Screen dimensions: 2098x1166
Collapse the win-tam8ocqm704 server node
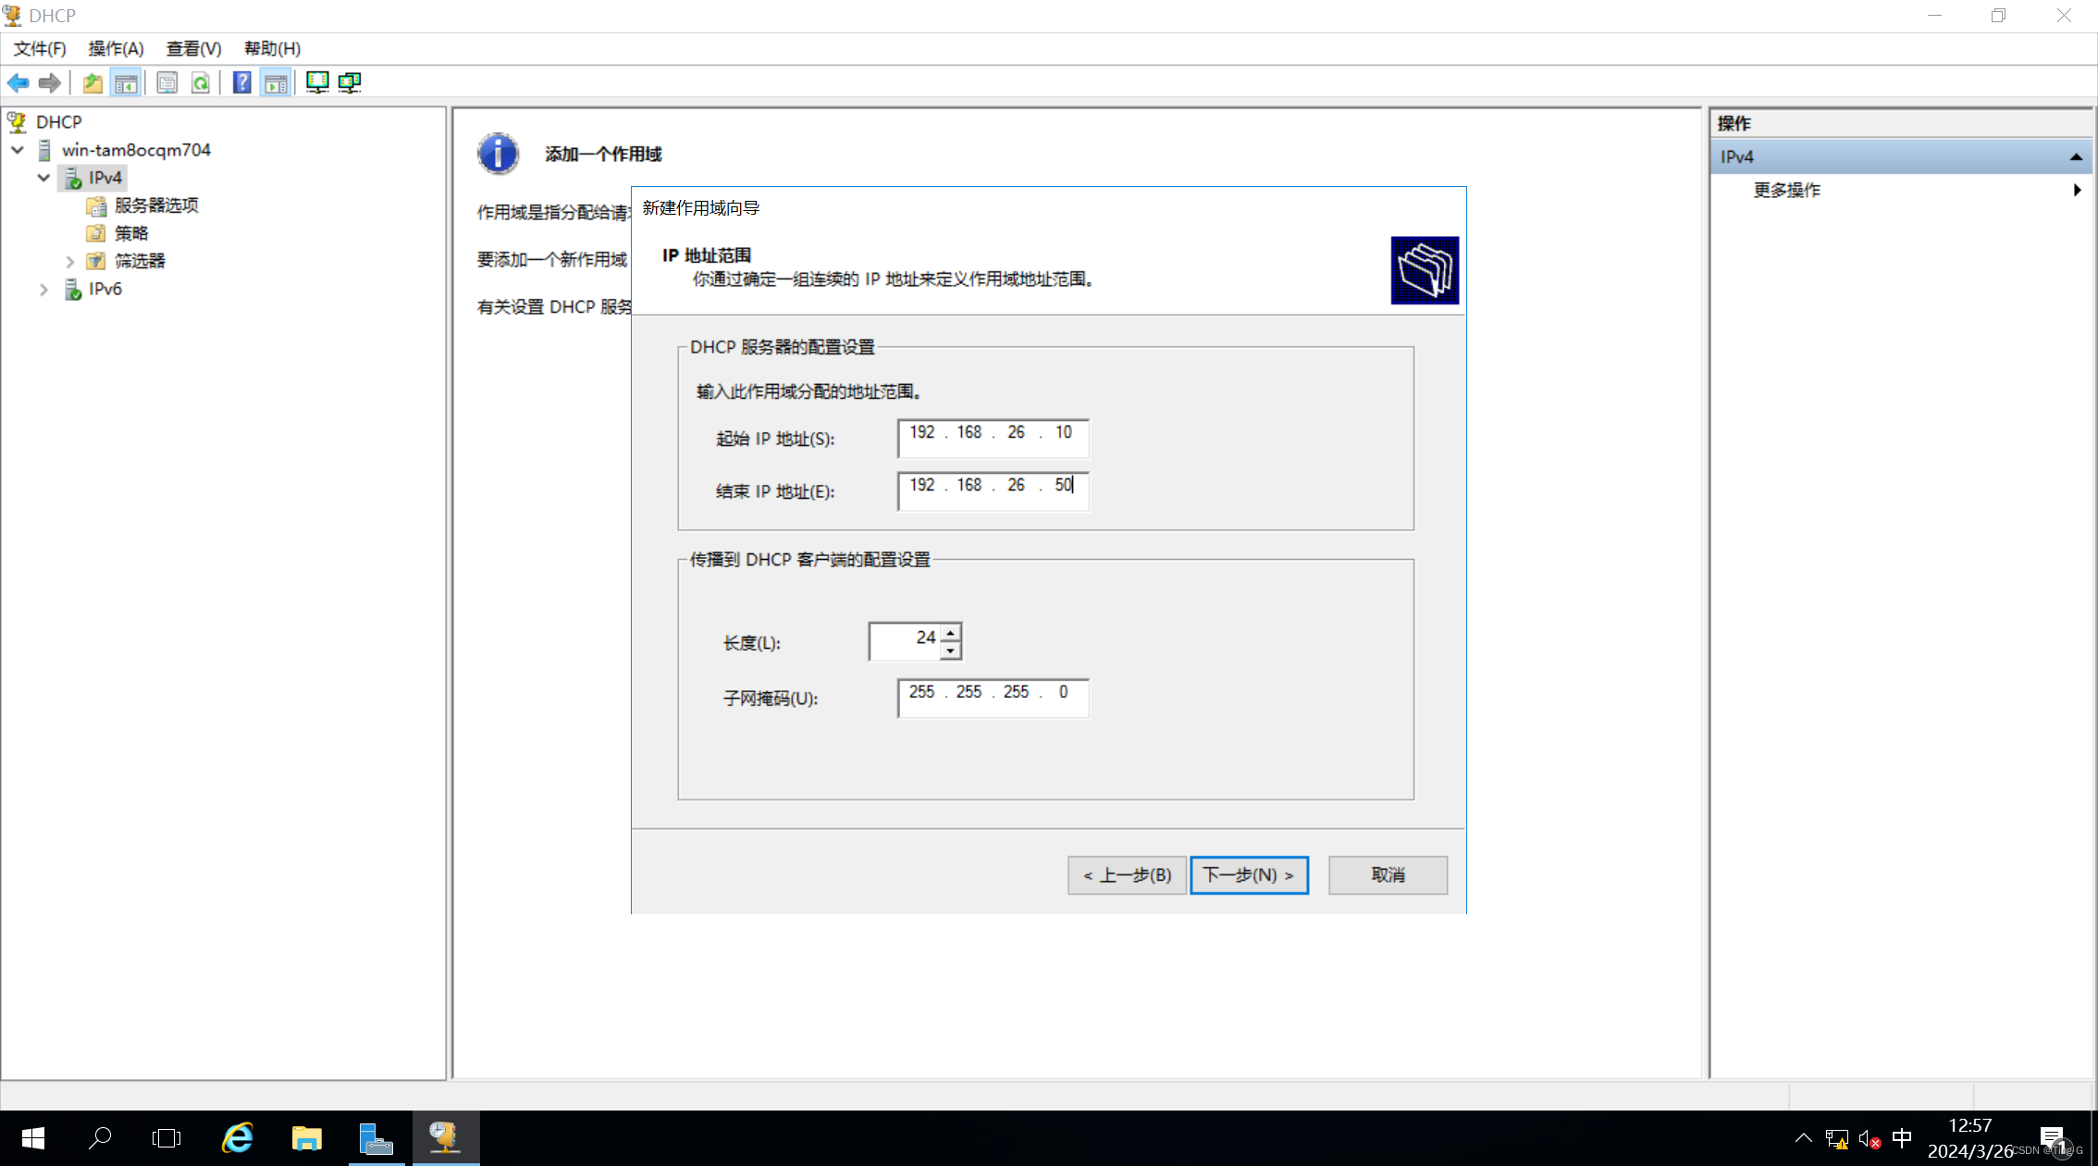(18, 150)
